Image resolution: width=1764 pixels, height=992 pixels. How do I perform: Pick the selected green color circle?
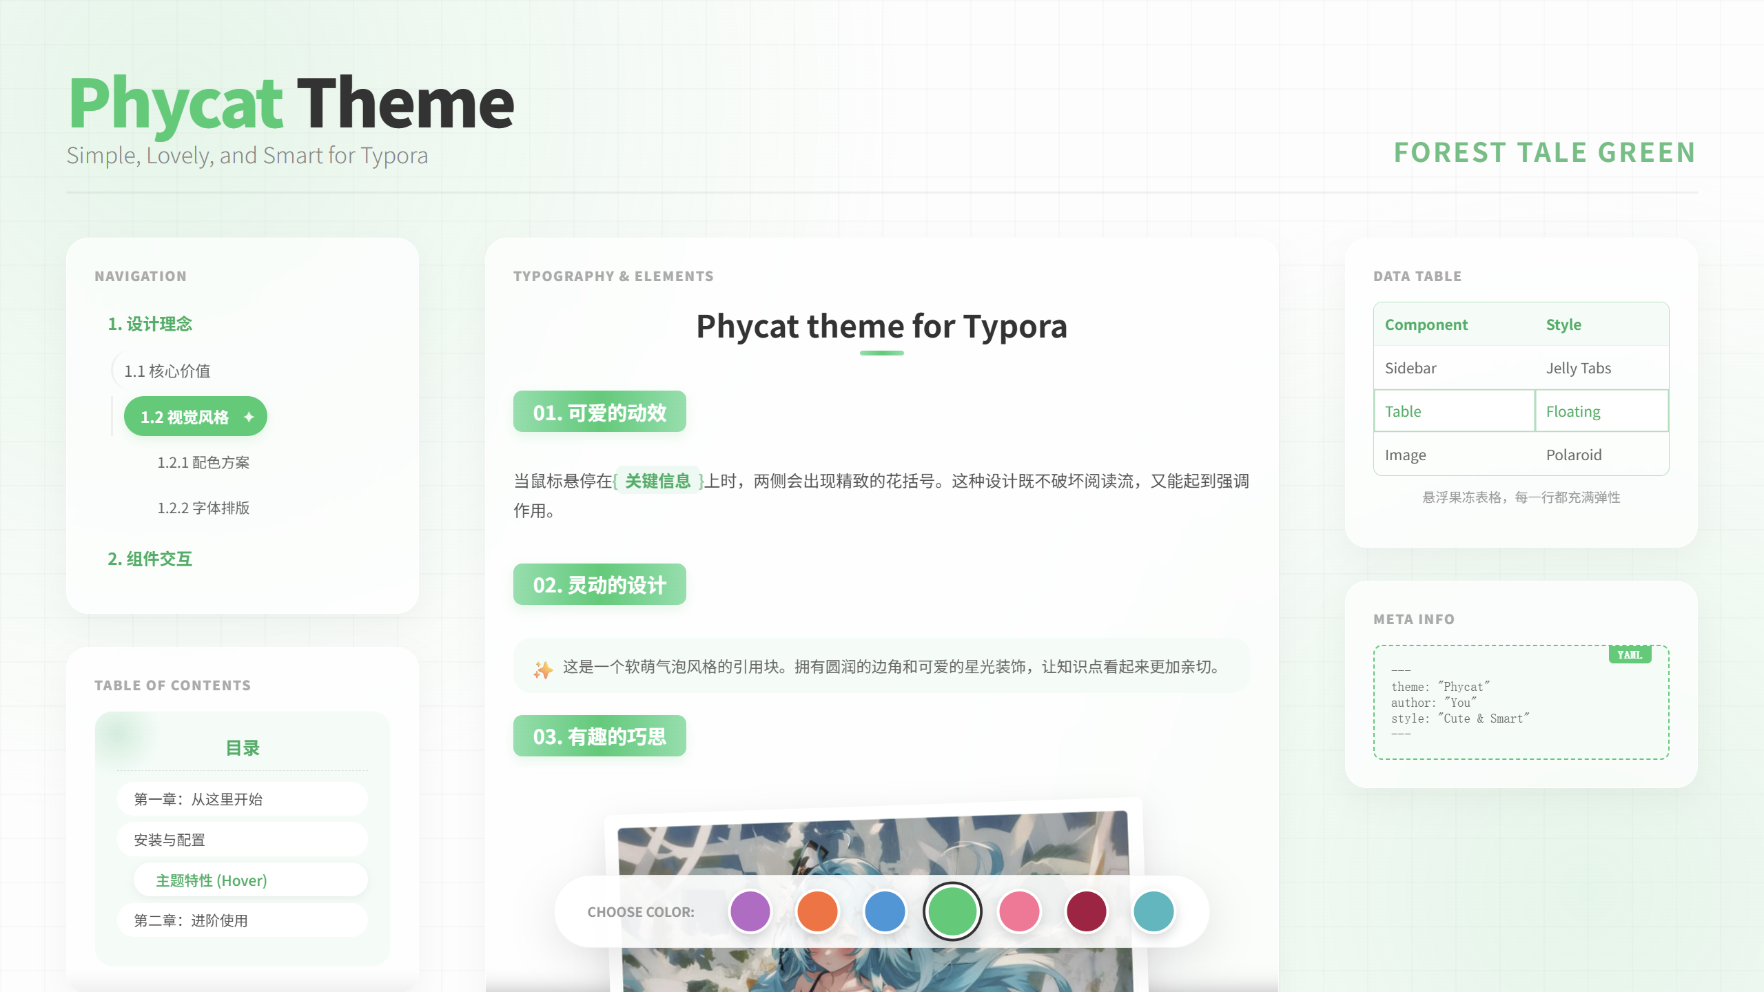(952, 911)
